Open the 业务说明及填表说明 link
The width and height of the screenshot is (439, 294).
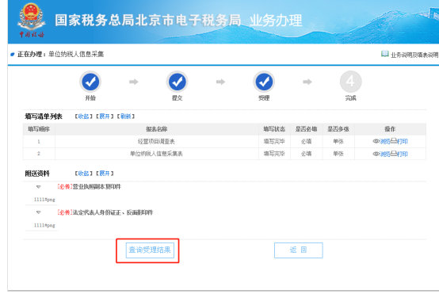[x=414, y=55]
